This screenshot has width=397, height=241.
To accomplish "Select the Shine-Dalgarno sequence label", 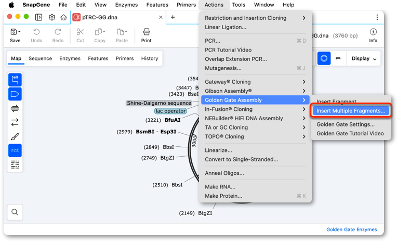I will point(159,103).
